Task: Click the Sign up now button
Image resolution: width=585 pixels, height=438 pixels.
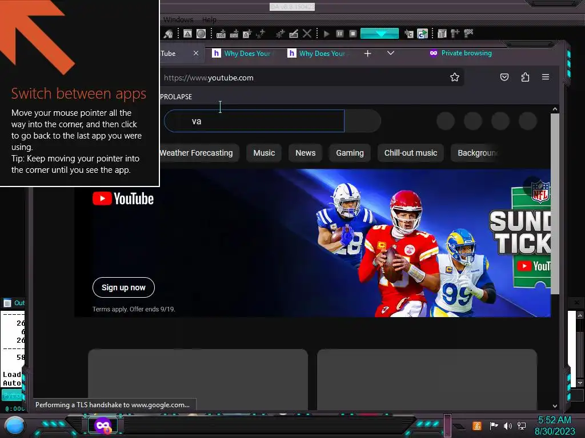Action: 123,287
